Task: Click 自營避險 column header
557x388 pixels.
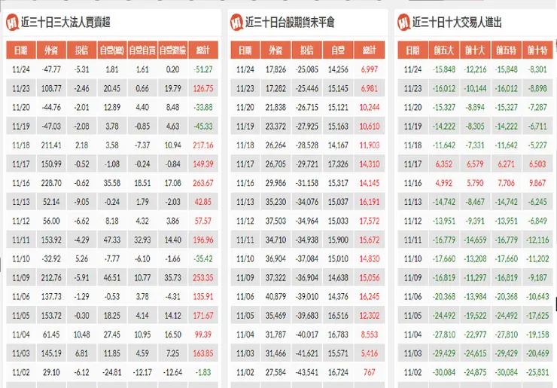Action: point(172,50)
